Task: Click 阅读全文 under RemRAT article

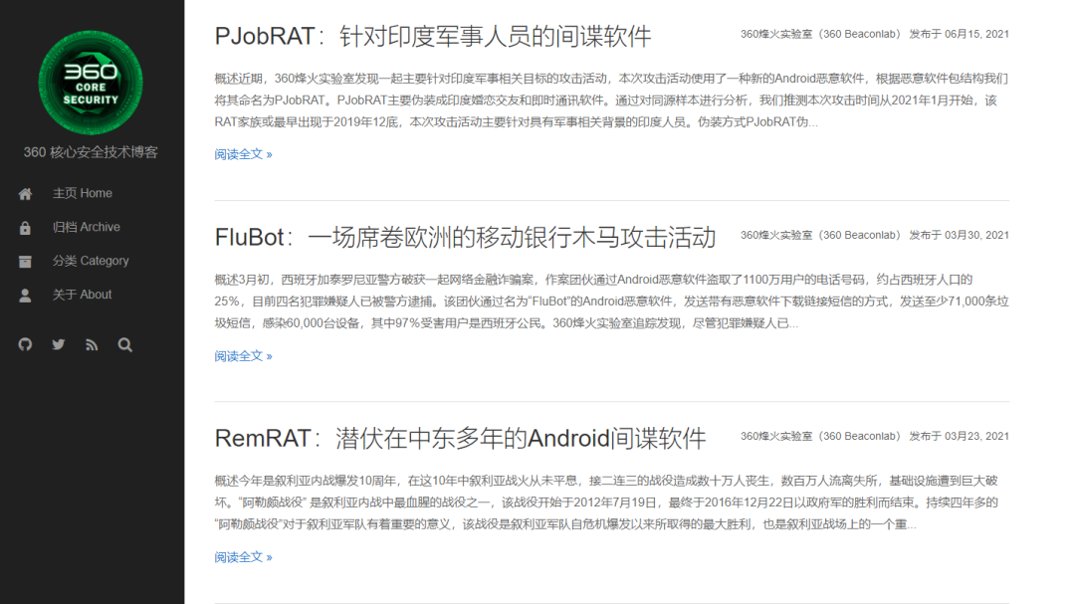Action: point(244,557)
